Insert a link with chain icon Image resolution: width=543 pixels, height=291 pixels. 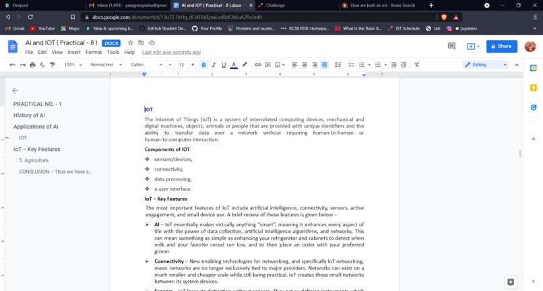tap(257, 65)
